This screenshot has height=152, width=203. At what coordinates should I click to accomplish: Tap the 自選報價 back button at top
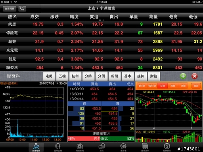click(x=10, y=9)
